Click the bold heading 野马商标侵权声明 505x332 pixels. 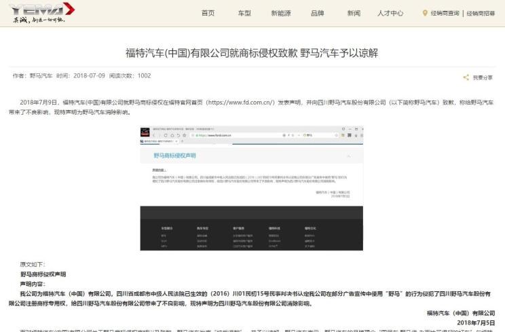point(43,274)
